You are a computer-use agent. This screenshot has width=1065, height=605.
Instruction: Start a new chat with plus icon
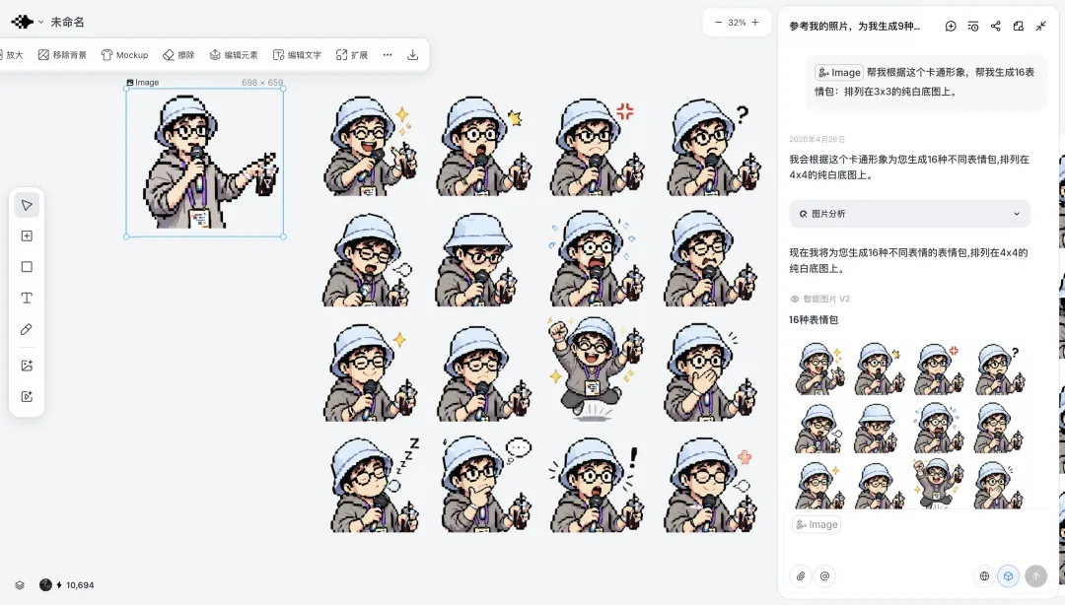[x=951, y=27]
